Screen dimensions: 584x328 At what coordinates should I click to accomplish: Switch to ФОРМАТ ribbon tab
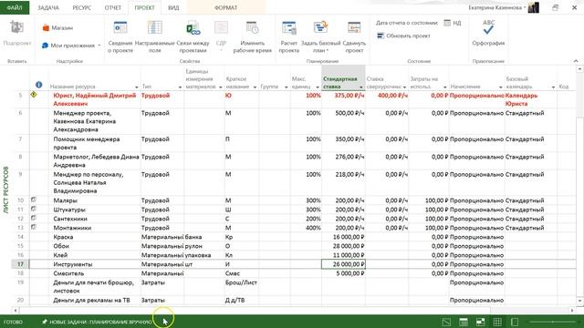tap(225, 7)
